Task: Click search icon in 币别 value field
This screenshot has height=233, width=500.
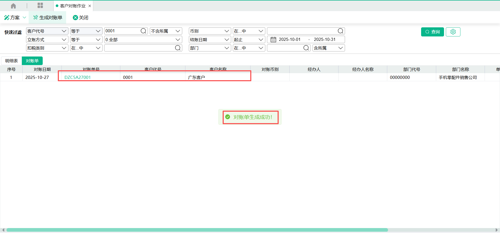Action: pyautogui.click(x=340, y=31)
